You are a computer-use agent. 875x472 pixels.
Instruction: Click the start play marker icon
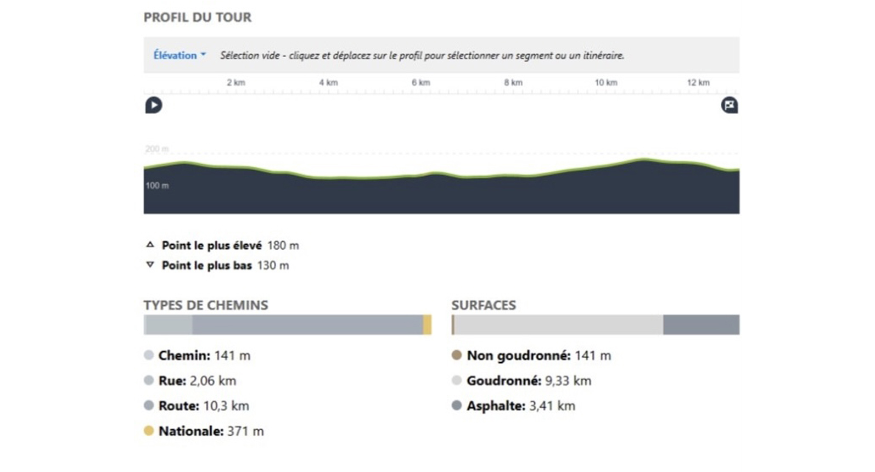pyautogui.click(x=154, y=105)
